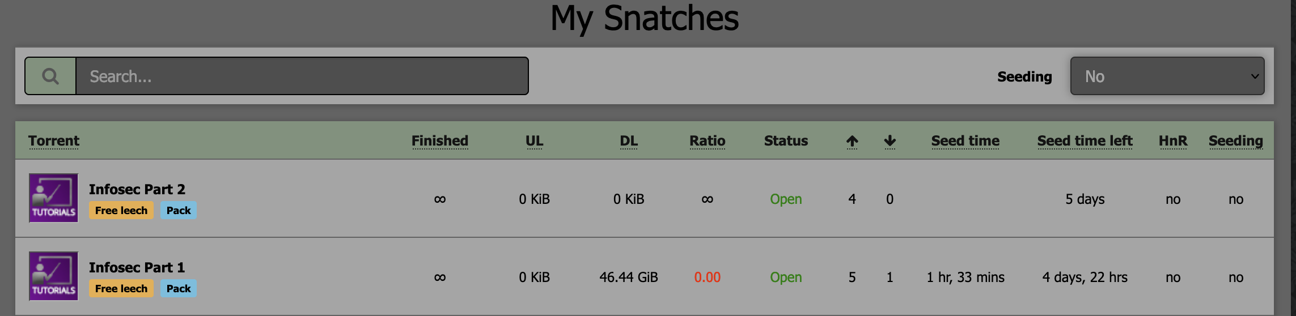This screenshot has height=316, width=1296.
Task: Sort the table by Finished column
Action: (x=440, y=140)
